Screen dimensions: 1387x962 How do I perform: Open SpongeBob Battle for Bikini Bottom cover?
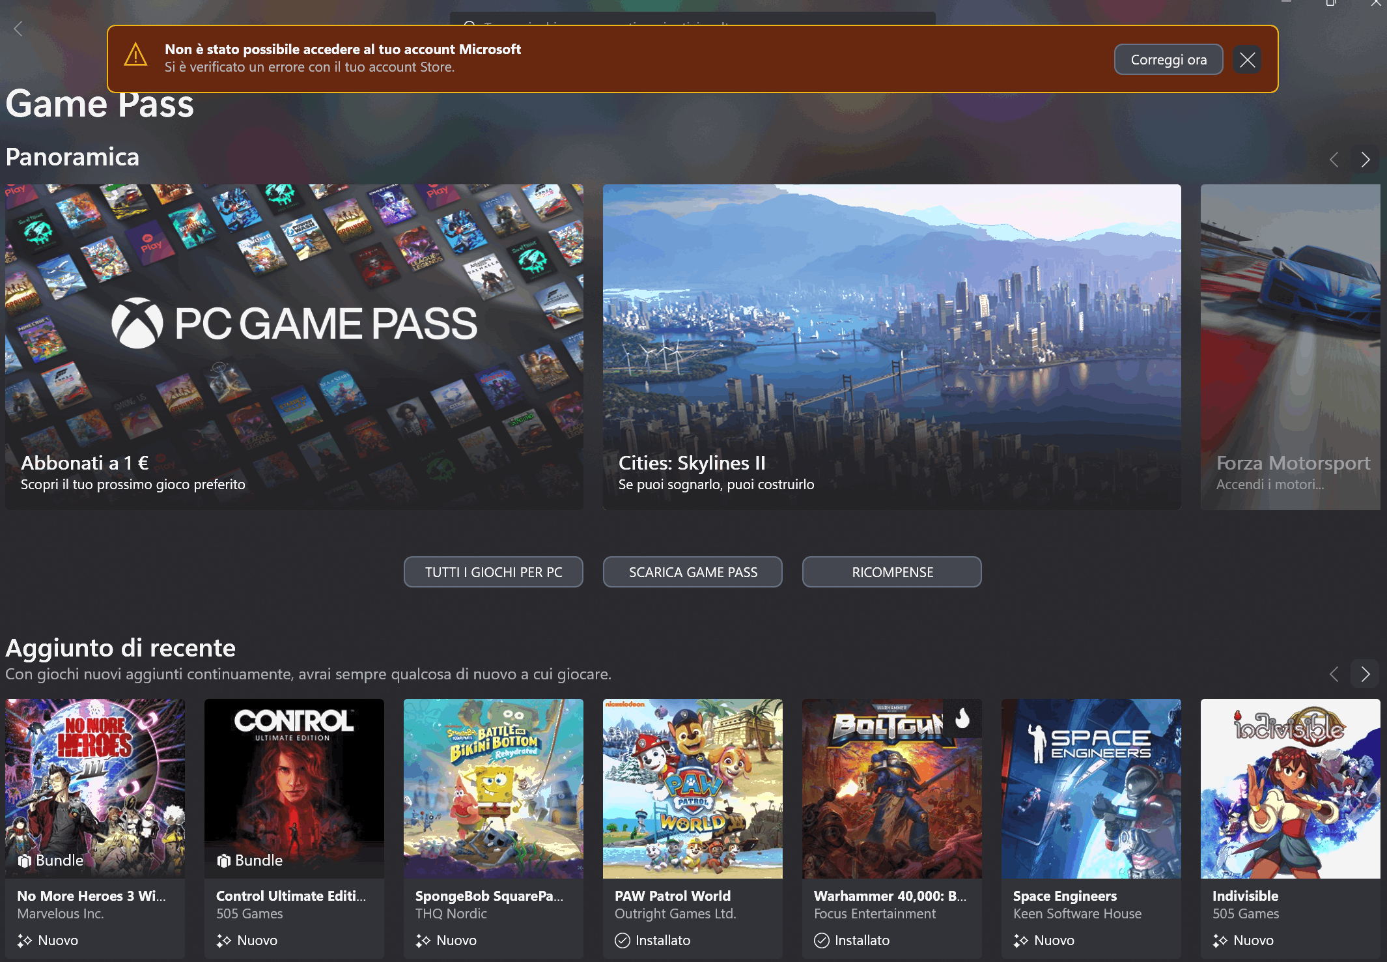[494, 788]
